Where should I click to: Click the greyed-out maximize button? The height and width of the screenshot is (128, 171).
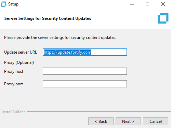click(x=147, y=4)
